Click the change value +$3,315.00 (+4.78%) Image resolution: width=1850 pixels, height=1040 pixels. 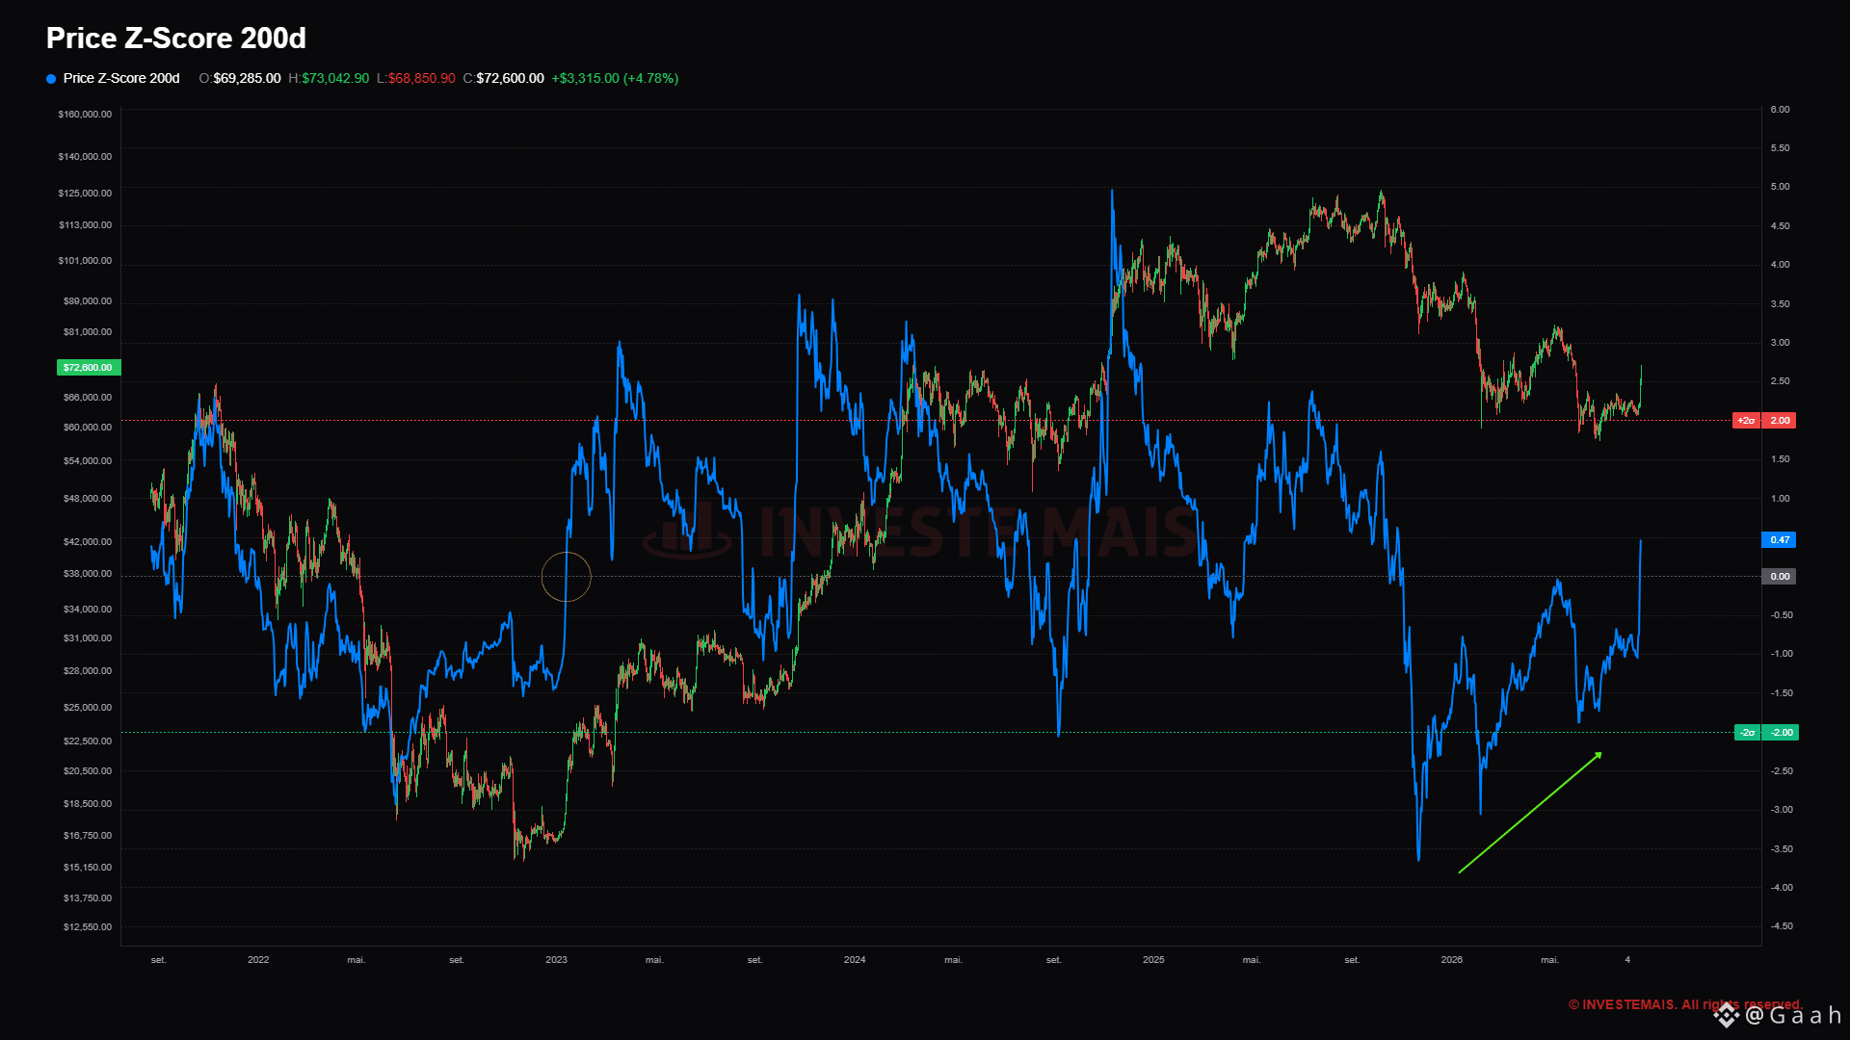615,78
